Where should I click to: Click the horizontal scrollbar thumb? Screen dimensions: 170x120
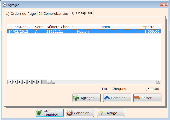point(53,82)
